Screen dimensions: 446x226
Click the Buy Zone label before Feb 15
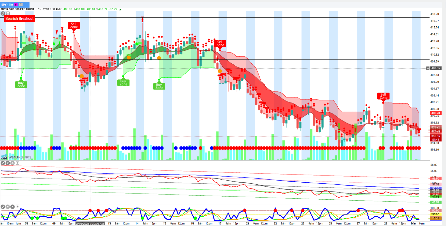[x=159, y=86]
